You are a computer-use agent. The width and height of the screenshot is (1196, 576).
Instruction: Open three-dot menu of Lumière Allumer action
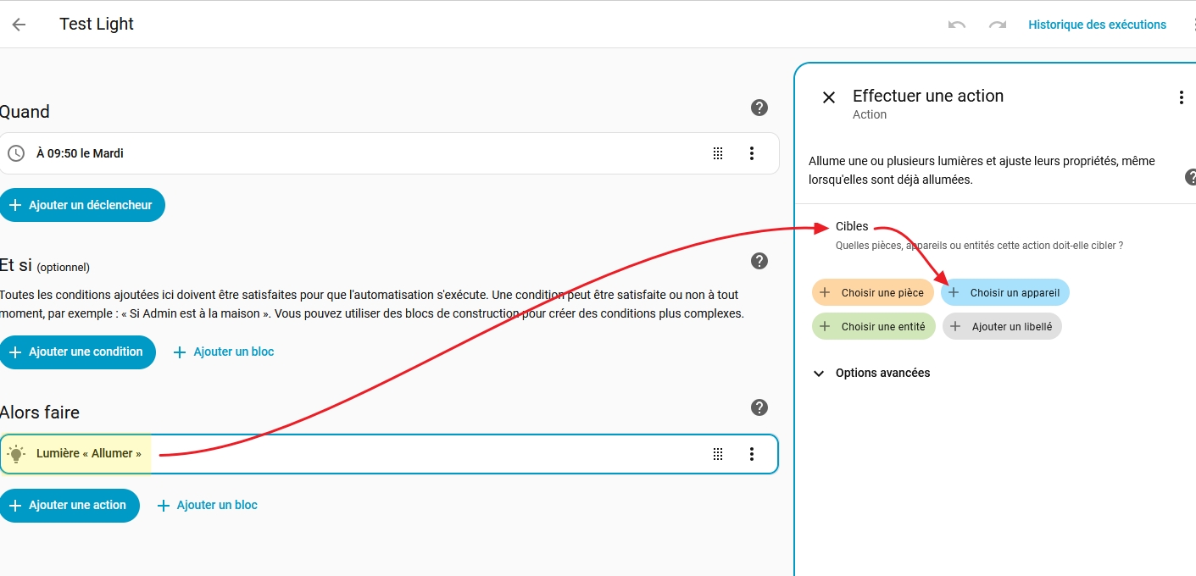click(751, 454)
